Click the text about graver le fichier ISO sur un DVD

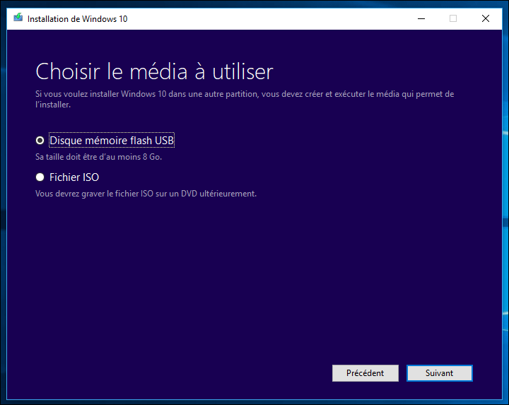(146, 194)
